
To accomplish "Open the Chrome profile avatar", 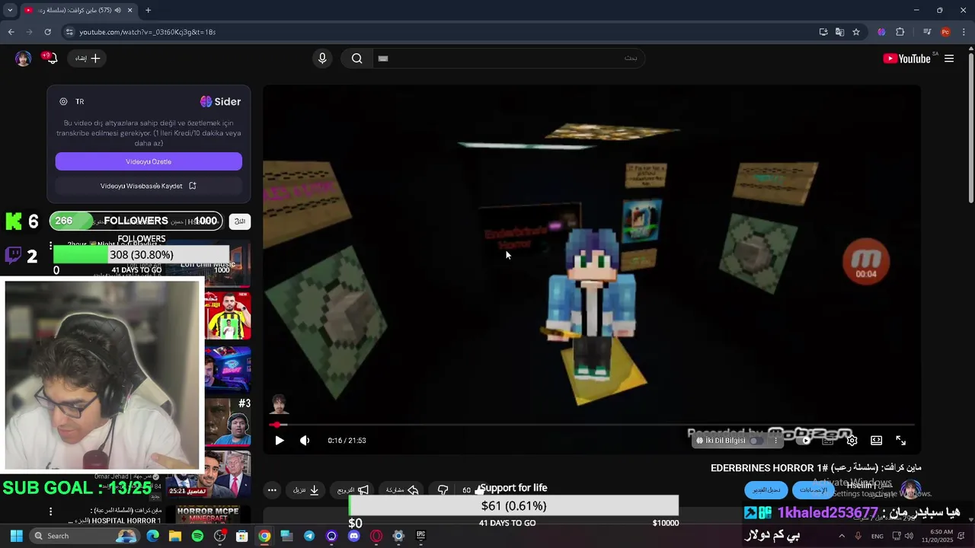I will tap(945, 32).
